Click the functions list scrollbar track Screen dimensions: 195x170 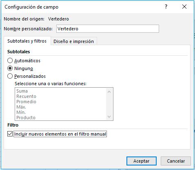pyautogui.click(x=109, y=104)
